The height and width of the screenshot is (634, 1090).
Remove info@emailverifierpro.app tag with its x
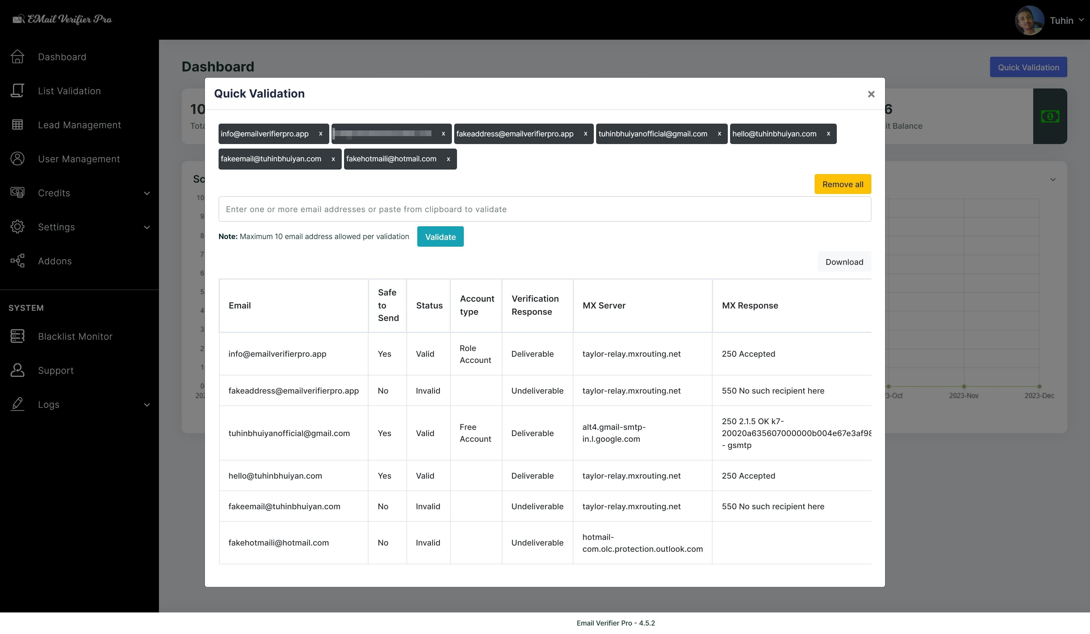pos(320,134)
